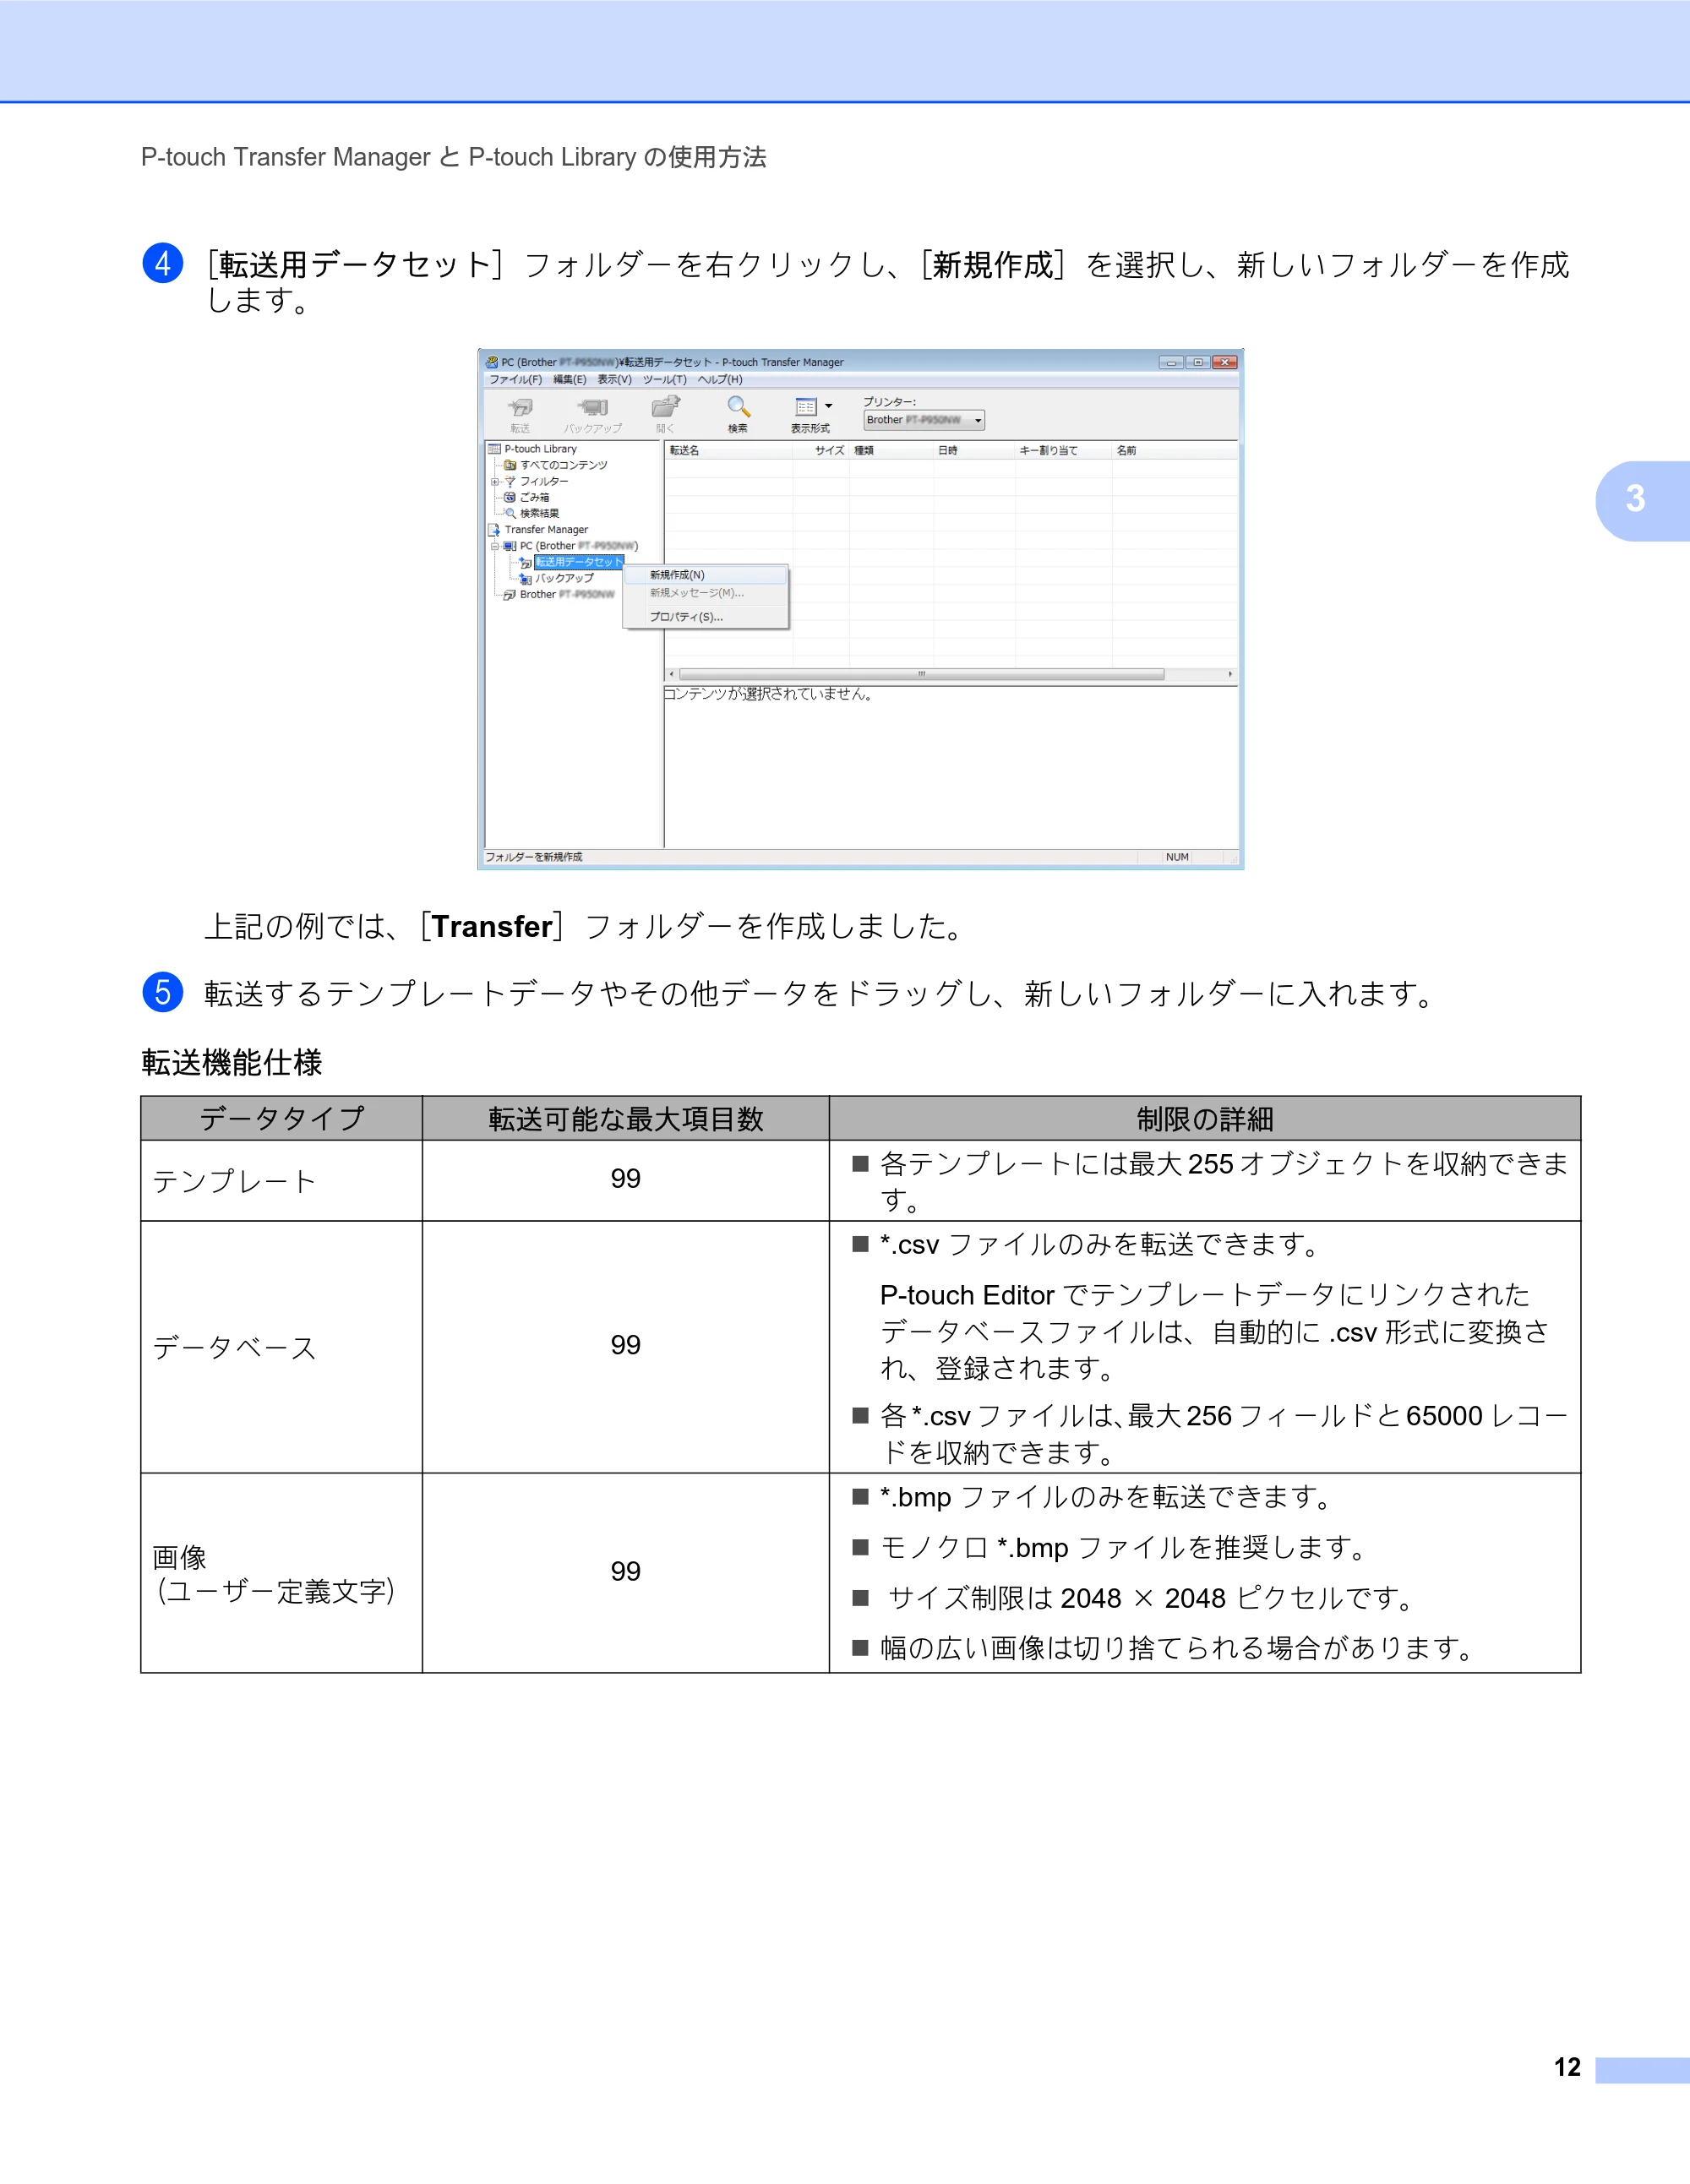The width and height of the screenshot is (1690, 2184).
Task: Click the NUM status bar indicator
Action: point(1177,857)
